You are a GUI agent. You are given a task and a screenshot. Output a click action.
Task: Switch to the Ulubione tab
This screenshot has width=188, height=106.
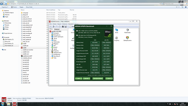point(57,29)
